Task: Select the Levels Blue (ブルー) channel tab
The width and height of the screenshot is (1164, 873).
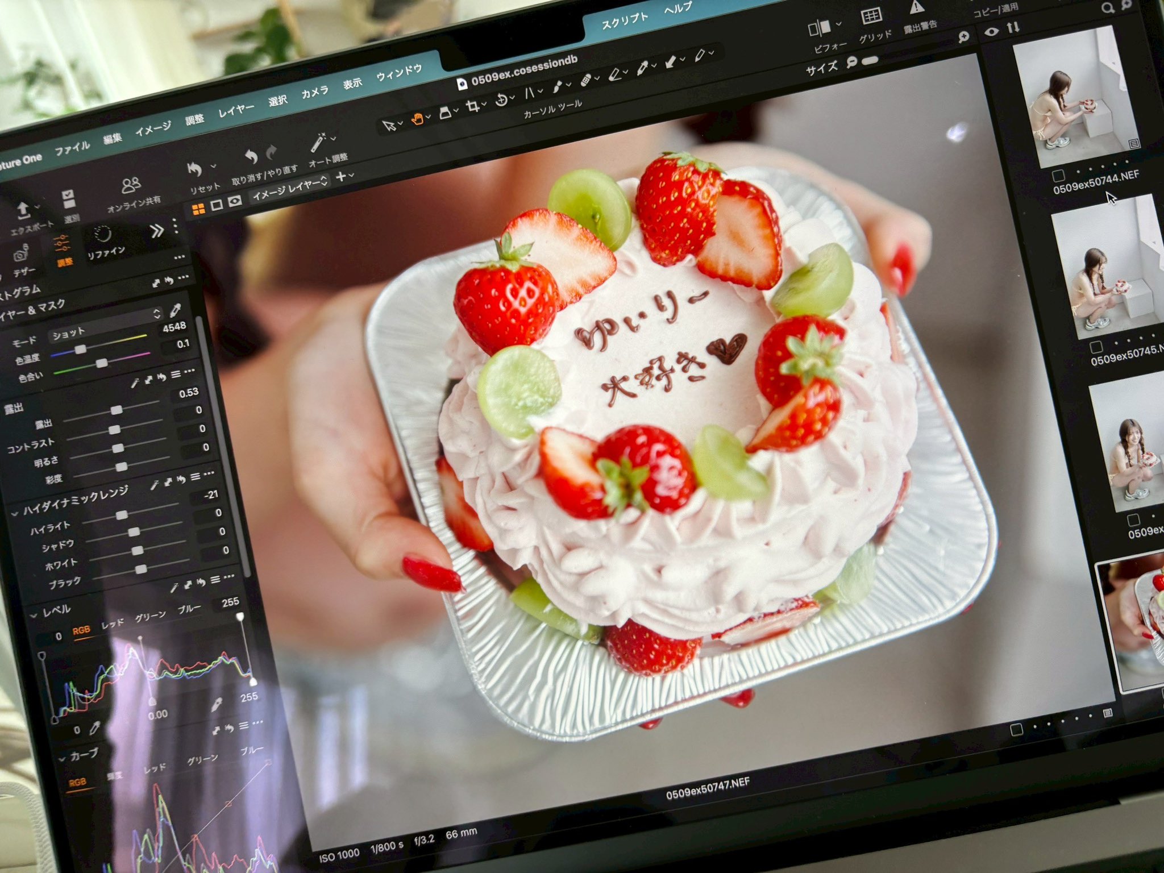Action: (x=189, y=609)
